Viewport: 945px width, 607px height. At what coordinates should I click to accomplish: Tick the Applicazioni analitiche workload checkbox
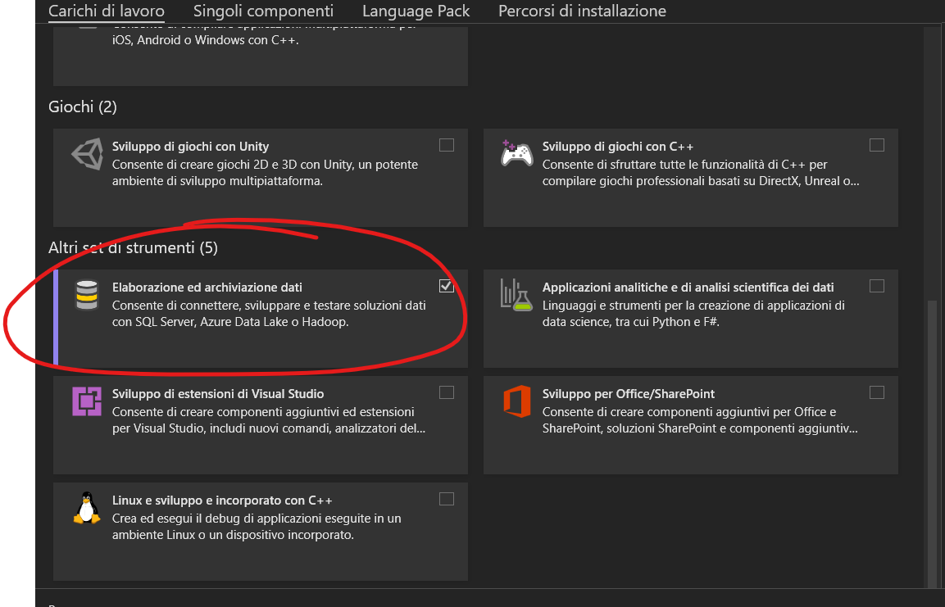pos(877,286)
